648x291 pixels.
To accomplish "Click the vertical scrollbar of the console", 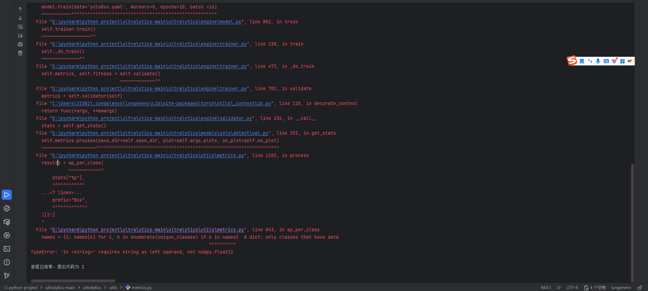I will point(632,223).
